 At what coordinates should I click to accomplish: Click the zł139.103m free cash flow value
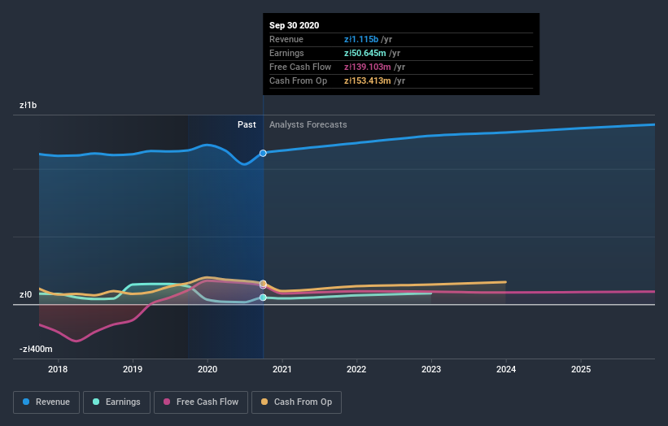[x=367, y=67]
